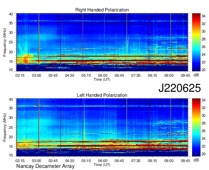
Task: Click the 09:45 tick under Left Handed plot
Action: tap(185, 161)
